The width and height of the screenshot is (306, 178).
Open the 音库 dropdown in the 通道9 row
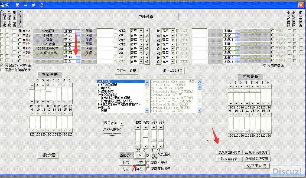pos(172,31)
